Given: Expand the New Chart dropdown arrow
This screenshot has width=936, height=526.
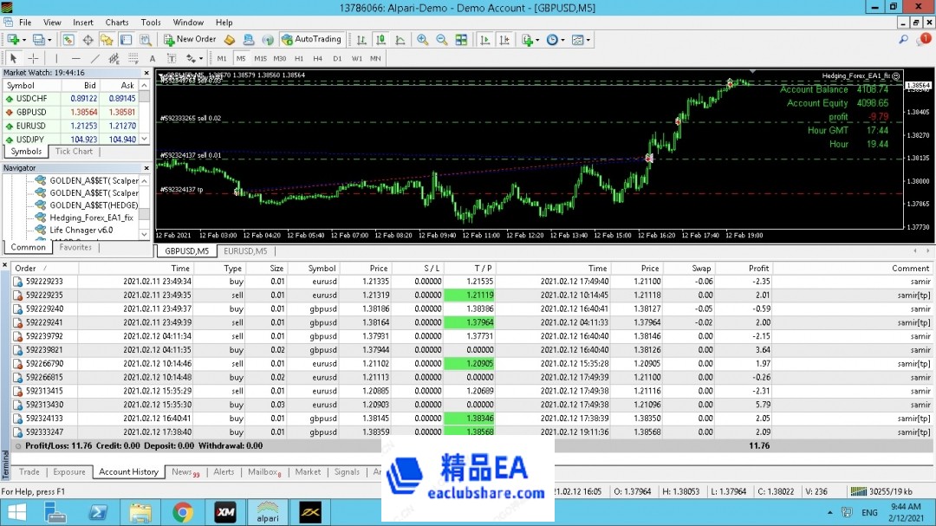Looking at the screenshot, I should click(23, 40).
